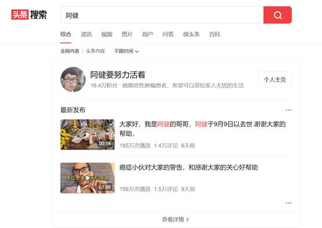Open the 阿健要努力活着 user name link
This screenshot has height=228, width=322.
[x=117, y=75]
